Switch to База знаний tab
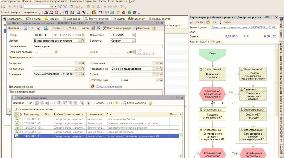284x158 pixels. coord(72,19)
